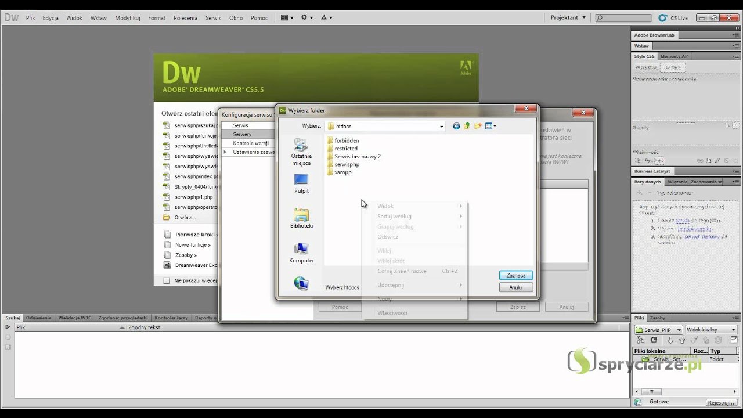Open the Plik menu

pos(30,18)
